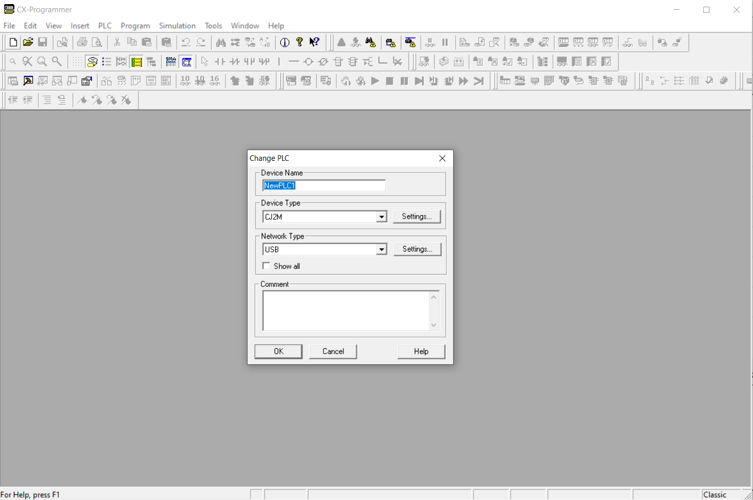The image size is (753, 500).
Task: Click the Print printer icon
Action: (x=82, y=43)
